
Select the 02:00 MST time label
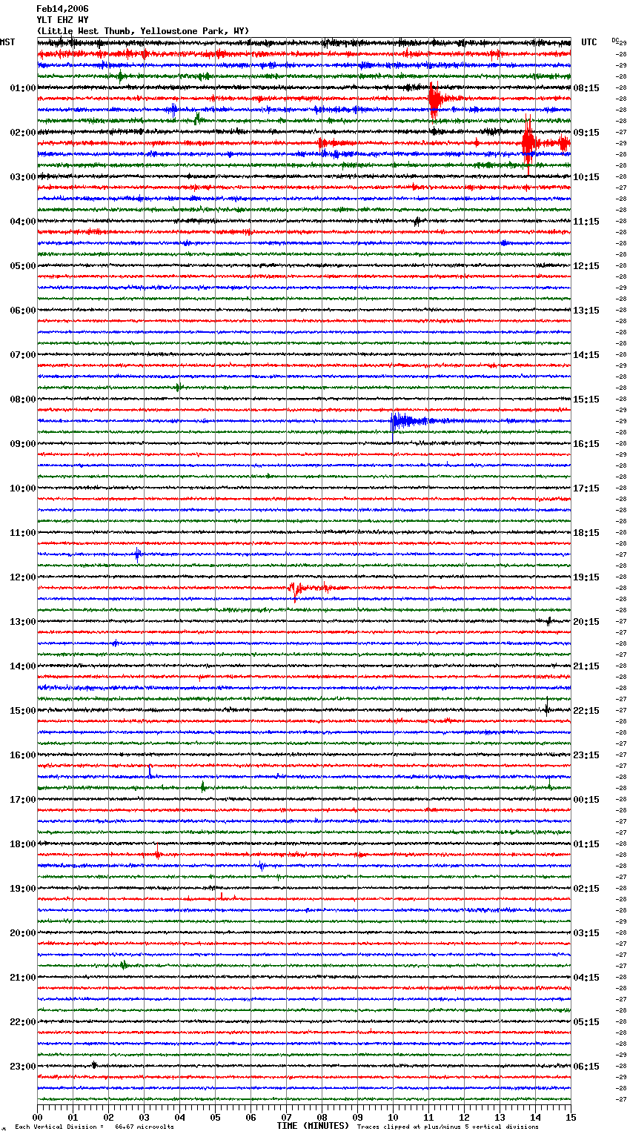pyautogui.click(x=23, y=133)
